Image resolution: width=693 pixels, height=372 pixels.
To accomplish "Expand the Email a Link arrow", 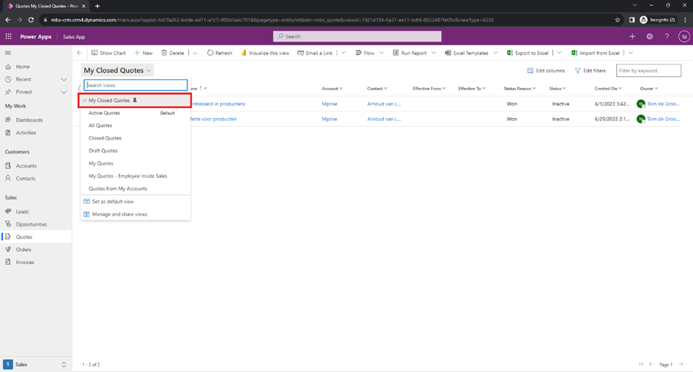I will [343, 52].
